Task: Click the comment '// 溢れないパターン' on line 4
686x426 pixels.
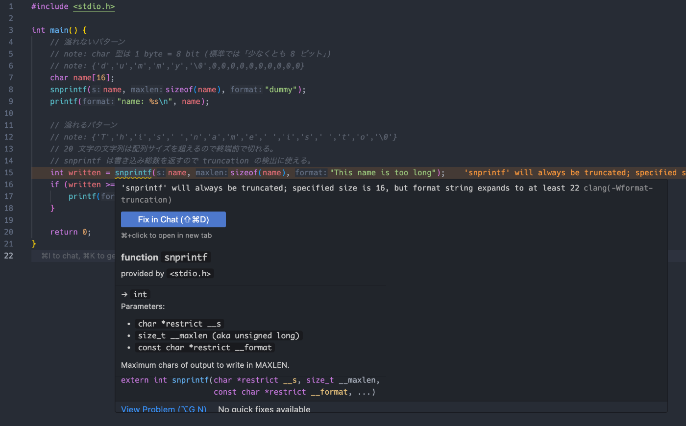Action: pos(88,42)
